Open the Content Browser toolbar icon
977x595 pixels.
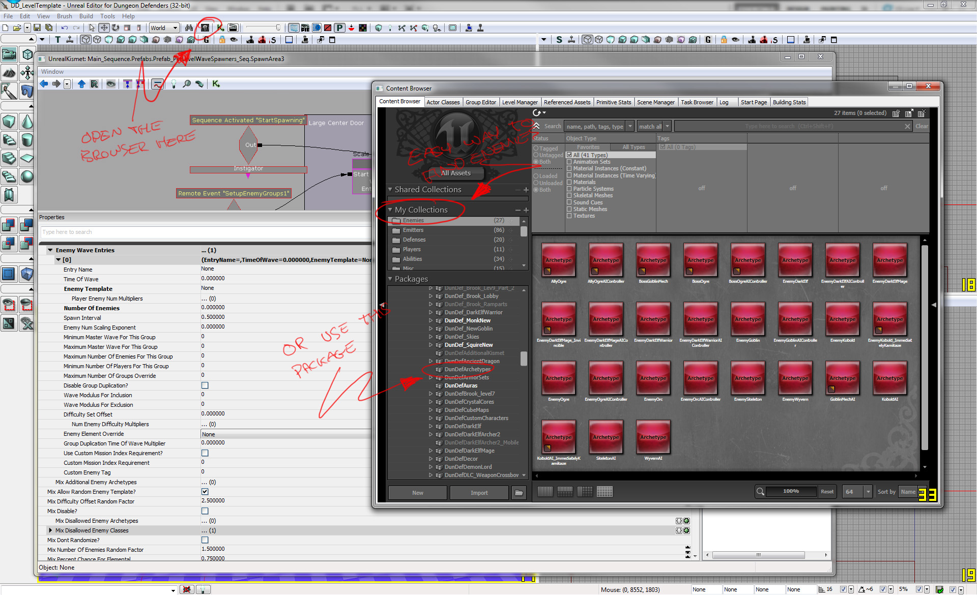click(205, 27)
